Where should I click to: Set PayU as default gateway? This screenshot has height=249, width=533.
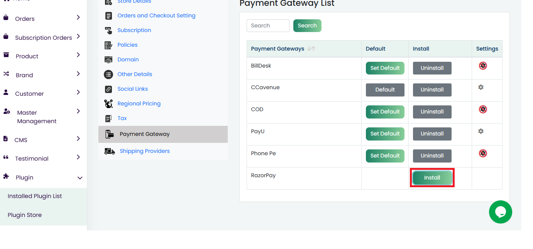tap(385, 134)
